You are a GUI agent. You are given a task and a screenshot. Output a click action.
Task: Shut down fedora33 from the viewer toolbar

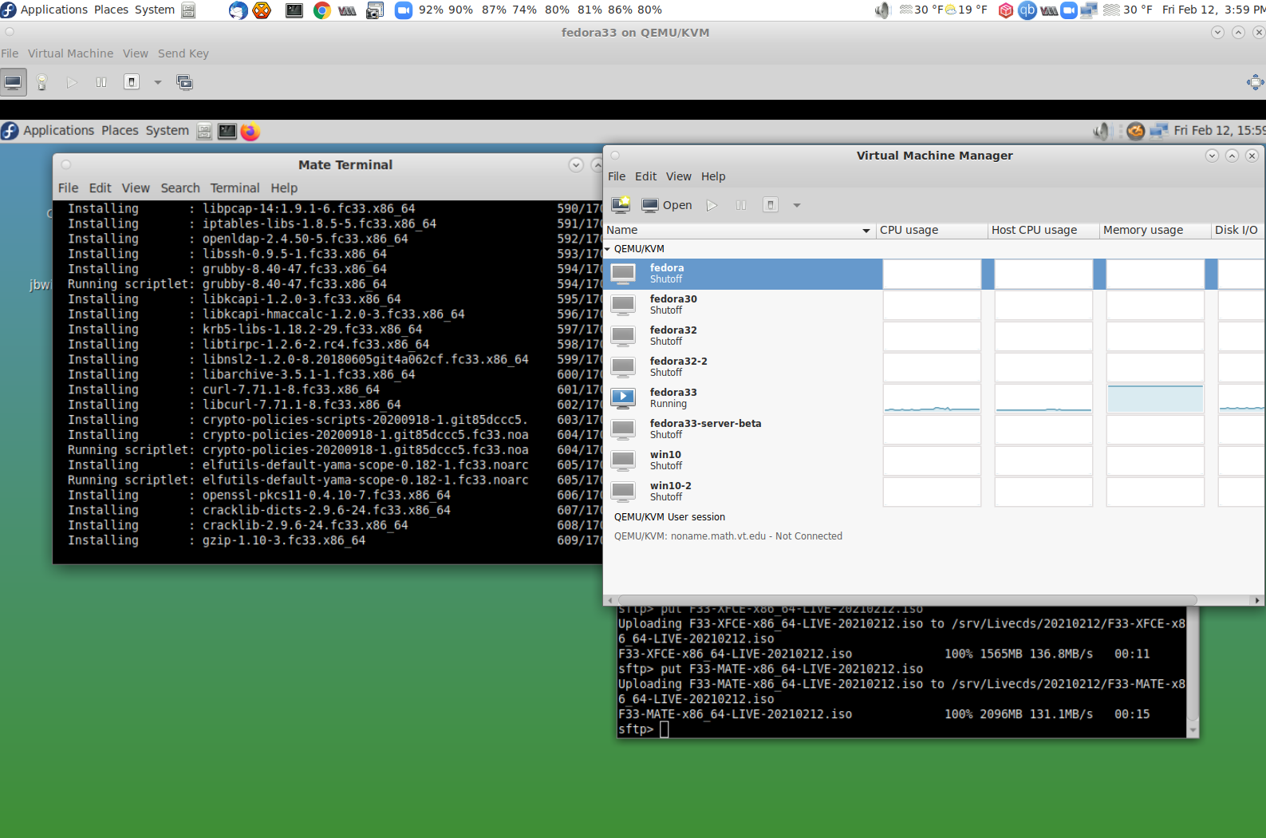pos(132,82)
